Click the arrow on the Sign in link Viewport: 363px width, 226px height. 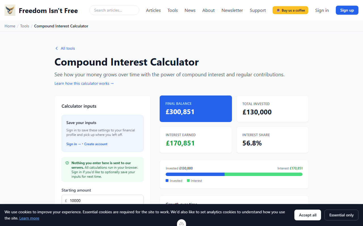(79, 144)
